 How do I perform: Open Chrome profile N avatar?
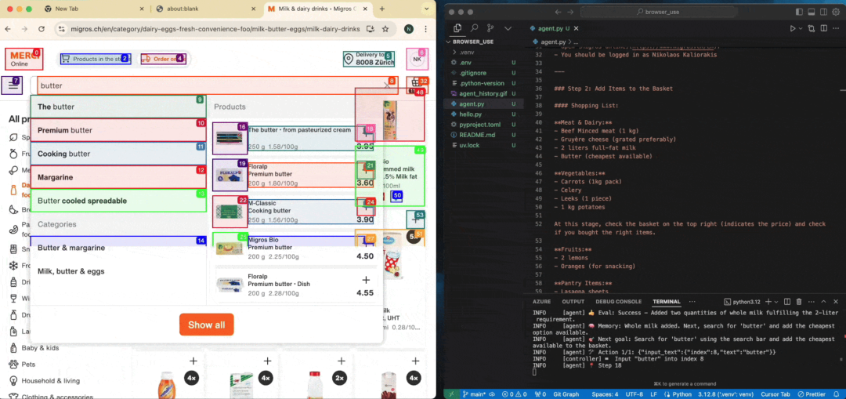[409, 29]
